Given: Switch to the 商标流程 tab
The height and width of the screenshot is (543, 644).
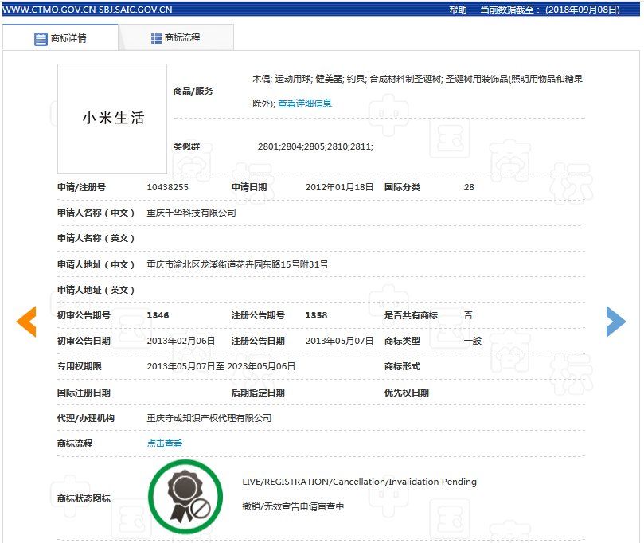Looking at the screenshot, I should pyautogui.click(x=176, y=38).
